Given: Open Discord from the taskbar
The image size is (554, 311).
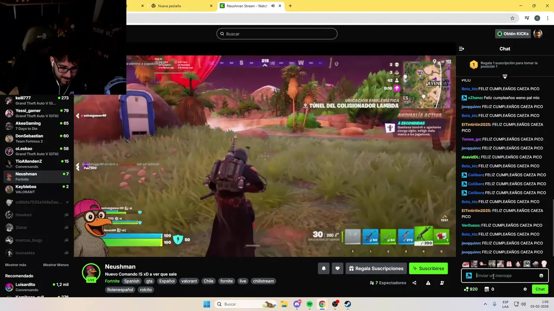Looking at the screenshot, I should (x=297, y=304).
